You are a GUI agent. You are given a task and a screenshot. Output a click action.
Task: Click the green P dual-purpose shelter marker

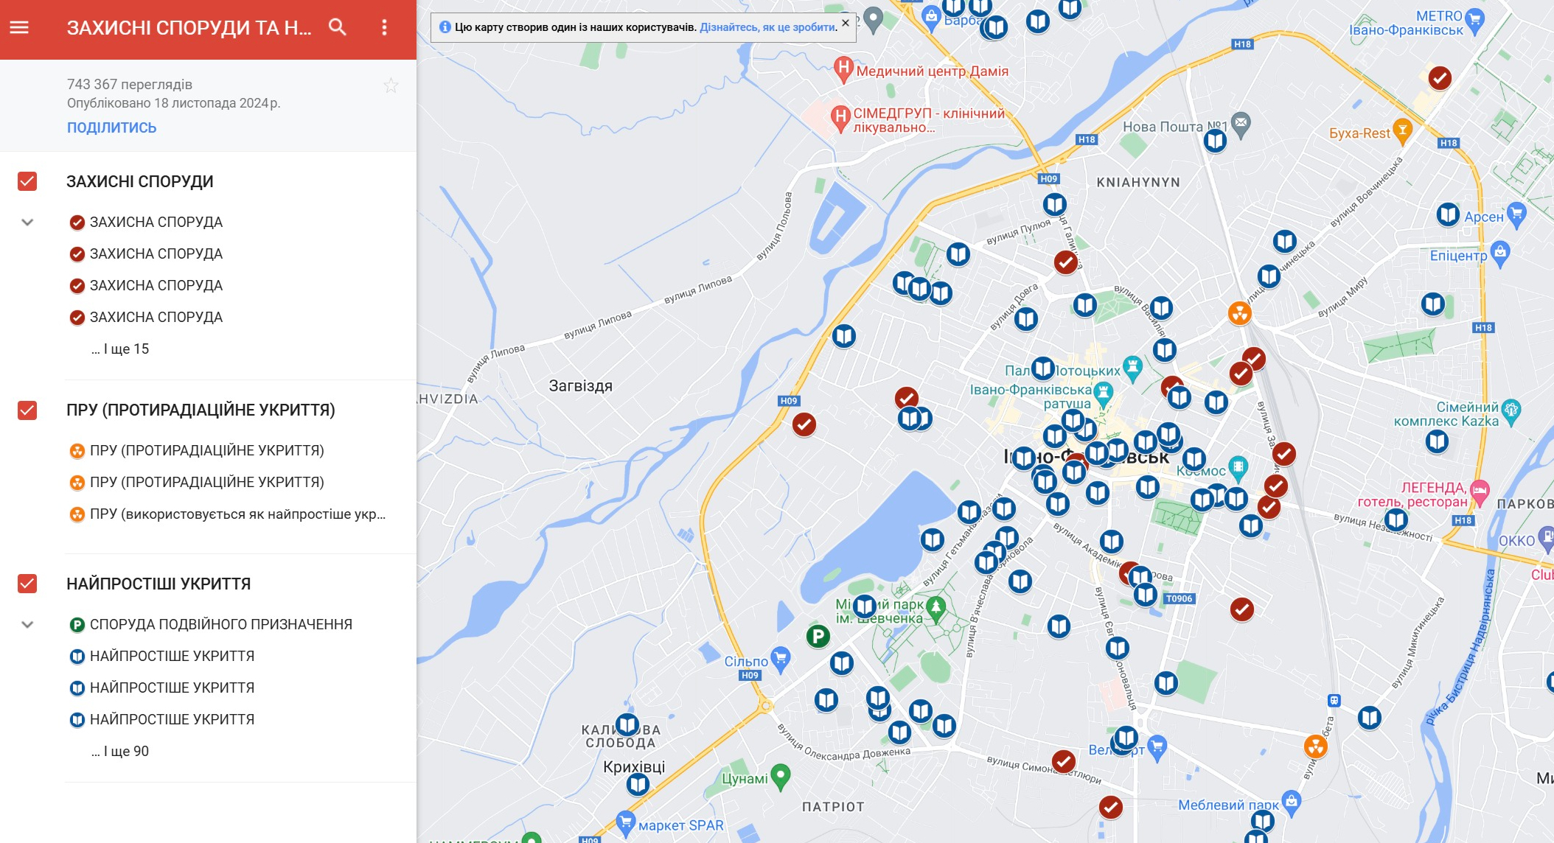point(818,635)
